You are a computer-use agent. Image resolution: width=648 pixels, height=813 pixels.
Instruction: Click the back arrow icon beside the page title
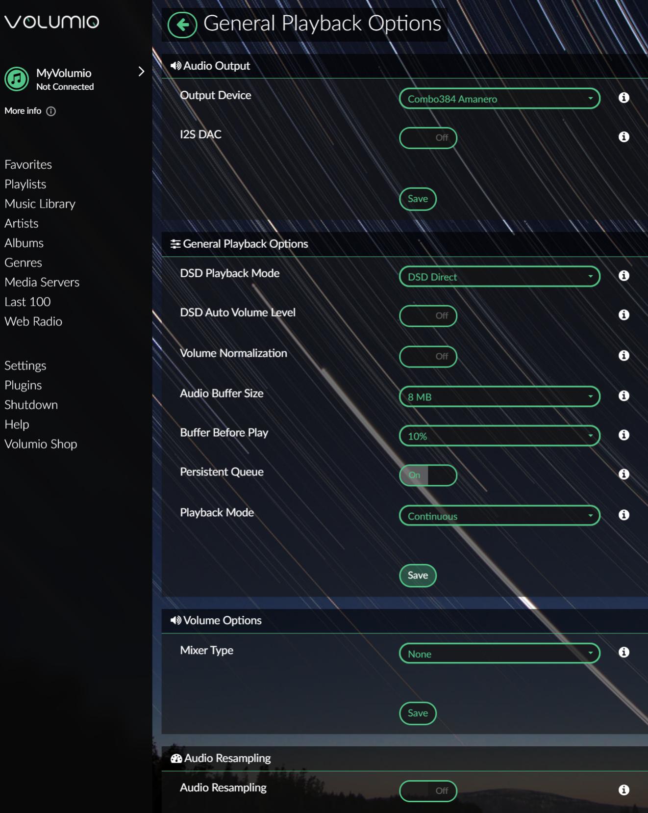(x=182, y=25)
